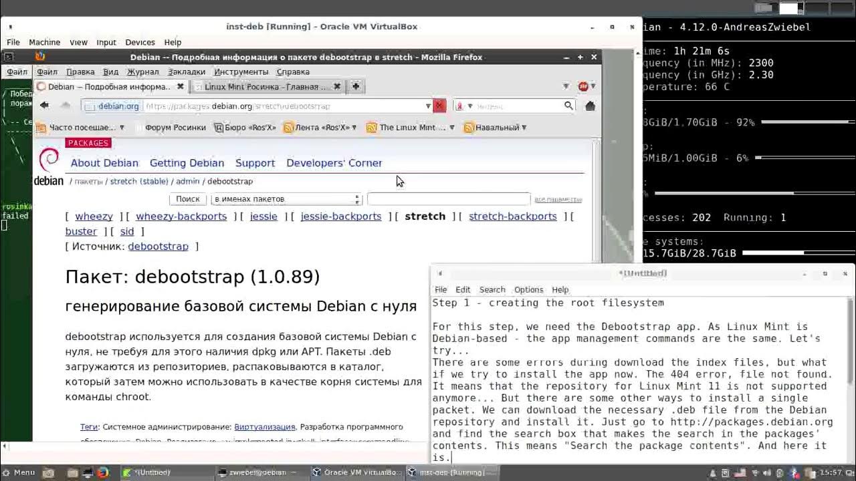The height and width of the screenshot is (481, 856).
Task: Open Firefox Инструменты menu
Action: pos(241,71)
